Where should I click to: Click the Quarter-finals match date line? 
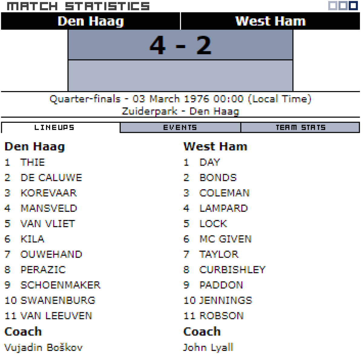tap(180, 99)
